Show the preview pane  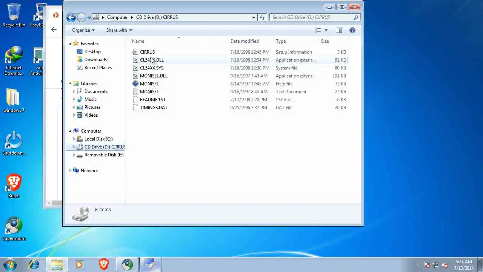(338, 30)
